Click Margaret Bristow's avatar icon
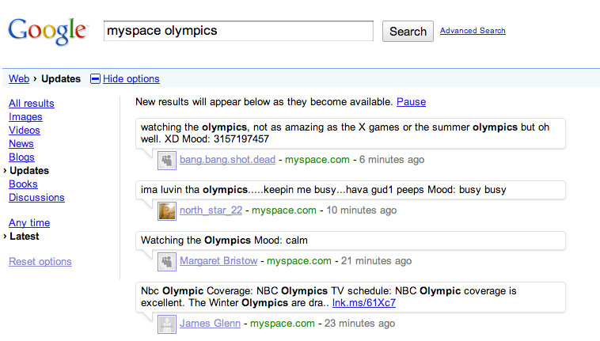 pos(167,261)
